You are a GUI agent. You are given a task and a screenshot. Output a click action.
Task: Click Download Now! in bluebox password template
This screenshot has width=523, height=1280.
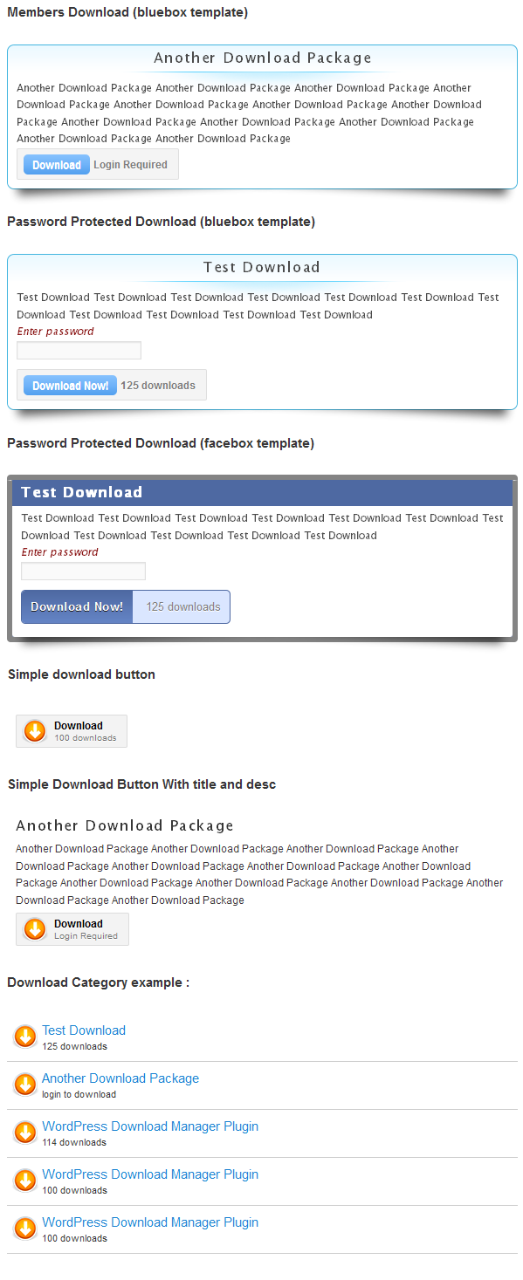[x=70, y=386]
